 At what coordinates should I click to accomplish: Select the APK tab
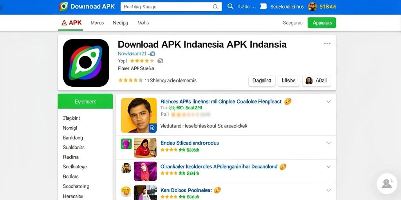[x=70, y=23]
